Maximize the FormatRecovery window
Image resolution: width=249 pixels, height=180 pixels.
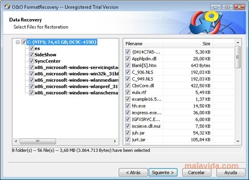227,7
